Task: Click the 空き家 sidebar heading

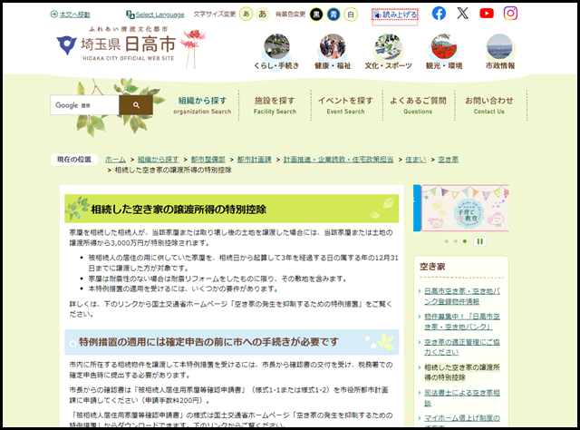Action: tap(432, 267)
